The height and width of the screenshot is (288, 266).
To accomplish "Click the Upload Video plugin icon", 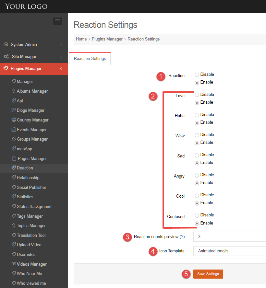I will click(x=14, y=244).
